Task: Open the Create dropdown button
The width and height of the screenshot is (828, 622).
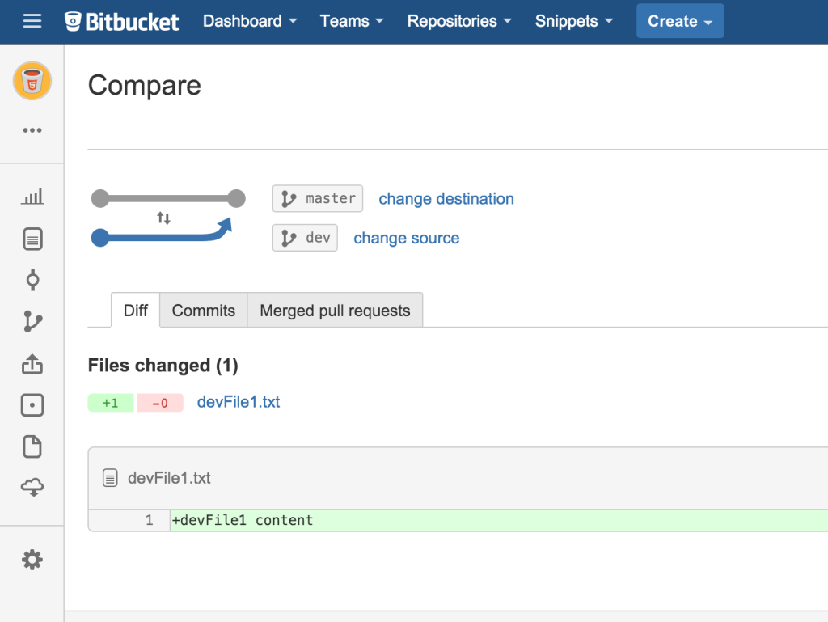Action: click(x=680, y=22)
